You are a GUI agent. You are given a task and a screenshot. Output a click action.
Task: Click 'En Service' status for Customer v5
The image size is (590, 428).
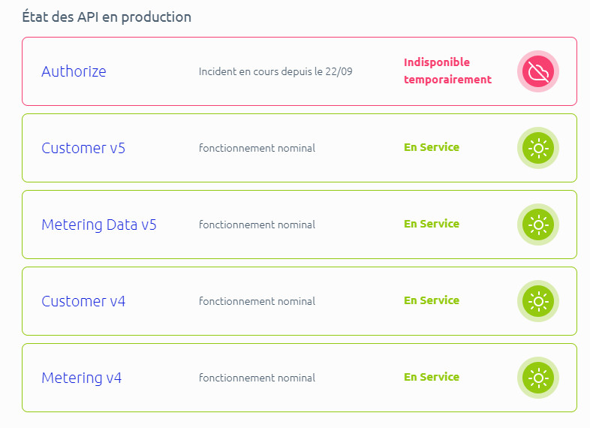pyautogui.click(x=432, y=147)
